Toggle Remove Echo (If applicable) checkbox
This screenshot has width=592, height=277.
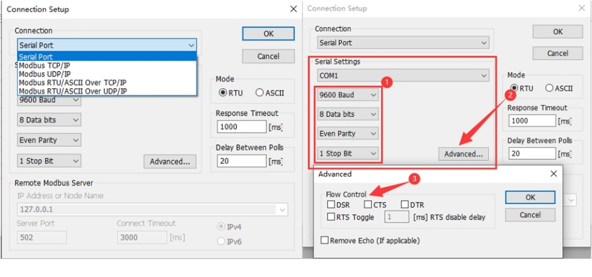coord(324,240)
